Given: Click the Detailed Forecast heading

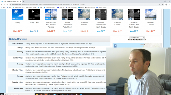Looking at the screenshot, I should (x=18, y=39).
